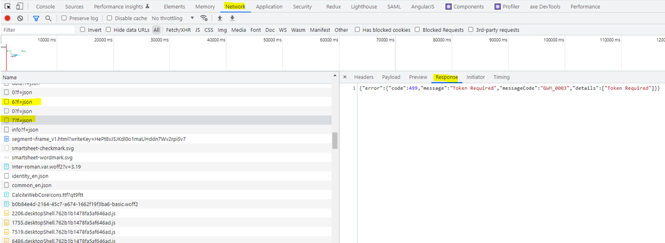
Task: Open the Performance tab
Action: coord(585,7)
